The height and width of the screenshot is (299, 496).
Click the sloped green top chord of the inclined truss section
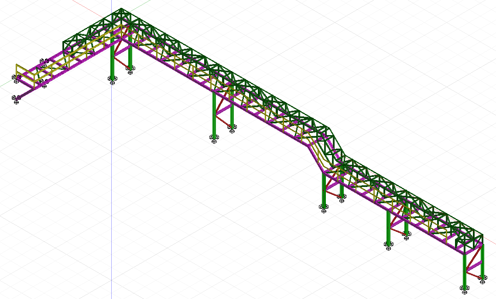pos(336,140)
